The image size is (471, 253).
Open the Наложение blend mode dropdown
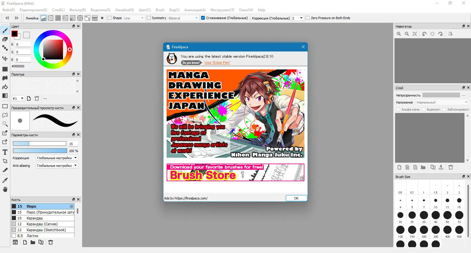click(442, 102)
